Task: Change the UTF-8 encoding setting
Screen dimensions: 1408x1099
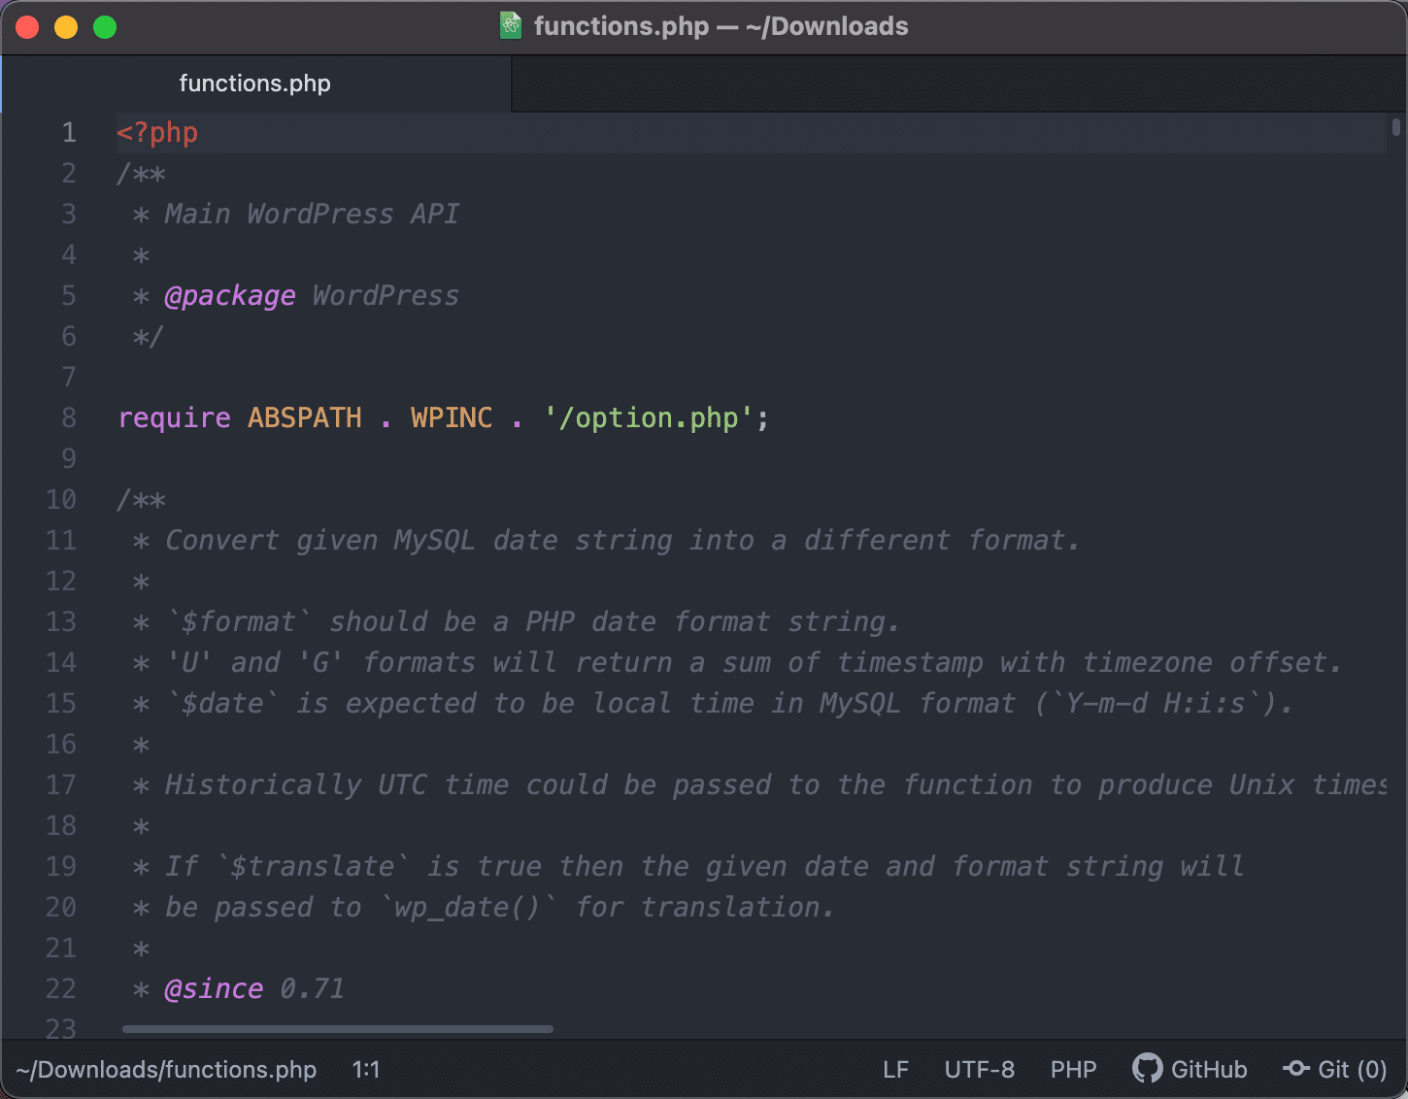Action: tap(979, 1069)
